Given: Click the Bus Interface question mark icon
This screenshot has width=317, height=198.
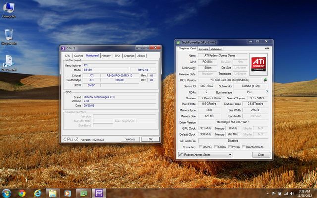Looking at the screenshot, I should [267, 92].
